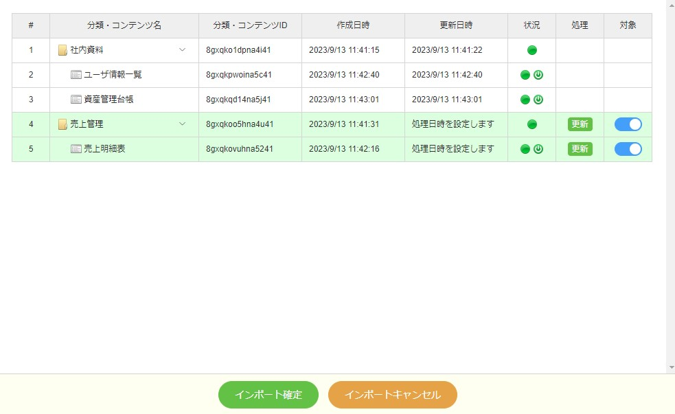This screenshot has width=675, height=414.
Task: Select the 資産管理台帳 row name
Action: coord(108,100)
